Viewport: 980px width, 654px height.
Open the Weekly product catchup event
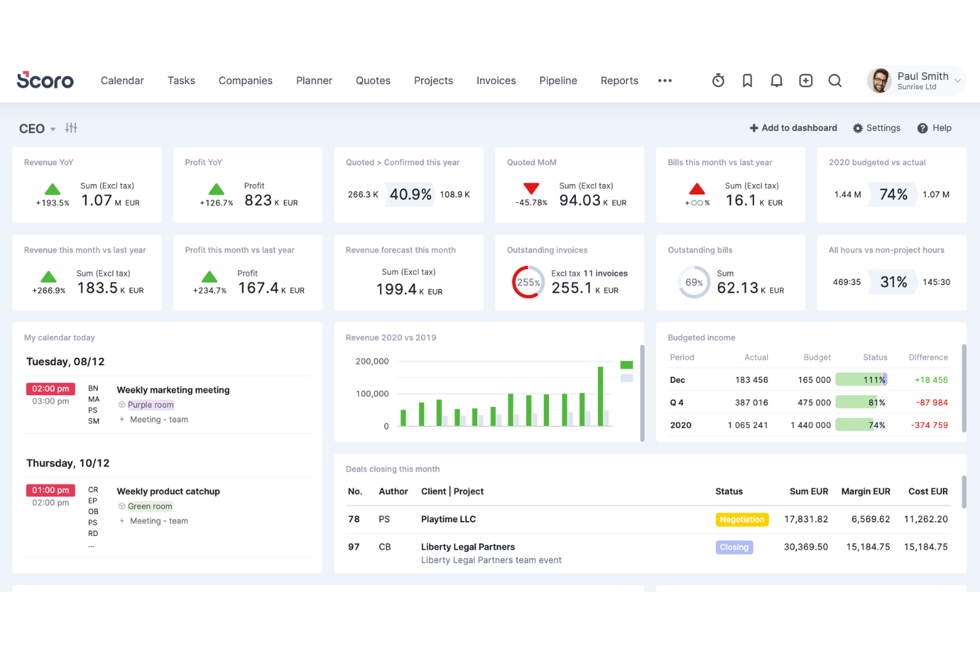point(168,491)
